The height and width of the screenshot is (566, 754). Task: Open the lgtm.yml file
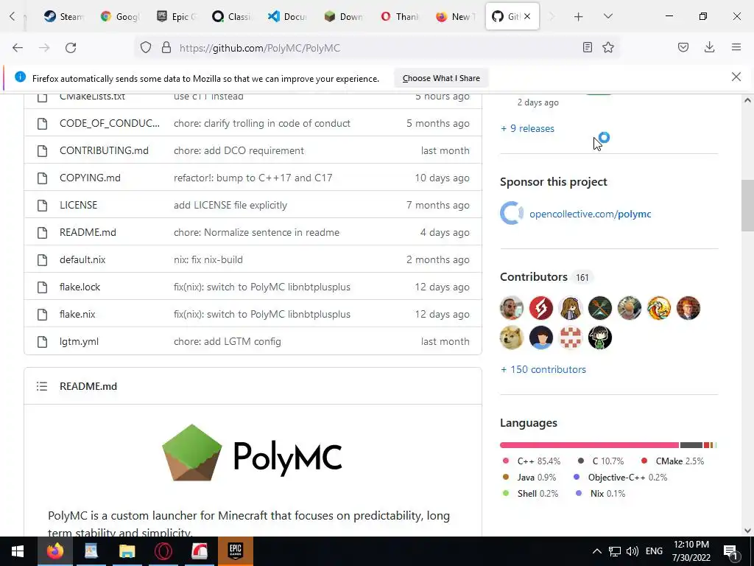coord(79,341)
